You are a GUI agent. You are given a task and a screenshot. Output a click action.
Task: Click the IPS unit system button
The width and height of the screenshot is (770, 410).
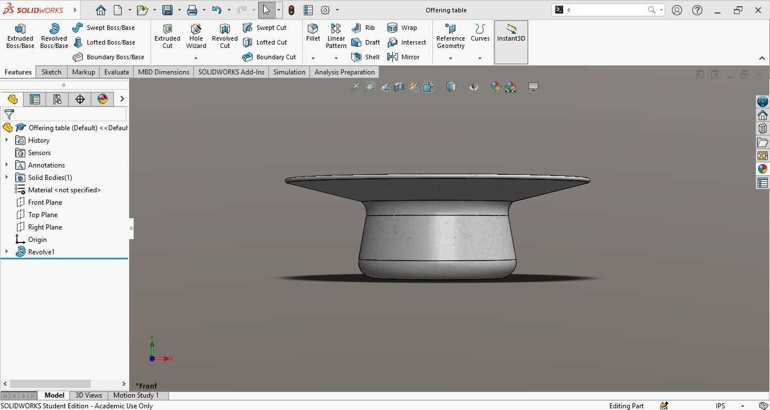click(720, 405)
